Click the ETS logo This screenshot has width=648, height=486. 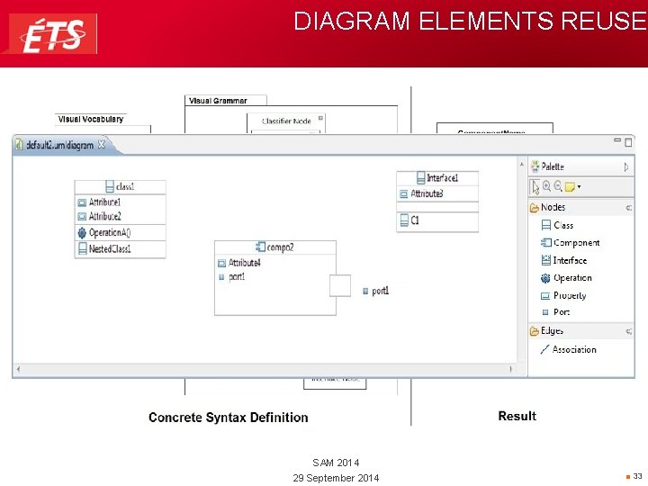coord(53,34)
